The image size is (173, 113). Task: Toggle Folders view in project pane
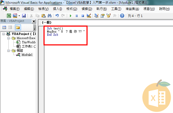coord(18,27)
